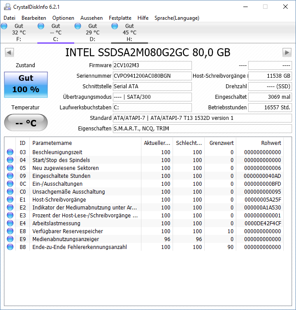Click the Parametername column header
The width and height of the screenshot is (296, 310).
point(85,143)
